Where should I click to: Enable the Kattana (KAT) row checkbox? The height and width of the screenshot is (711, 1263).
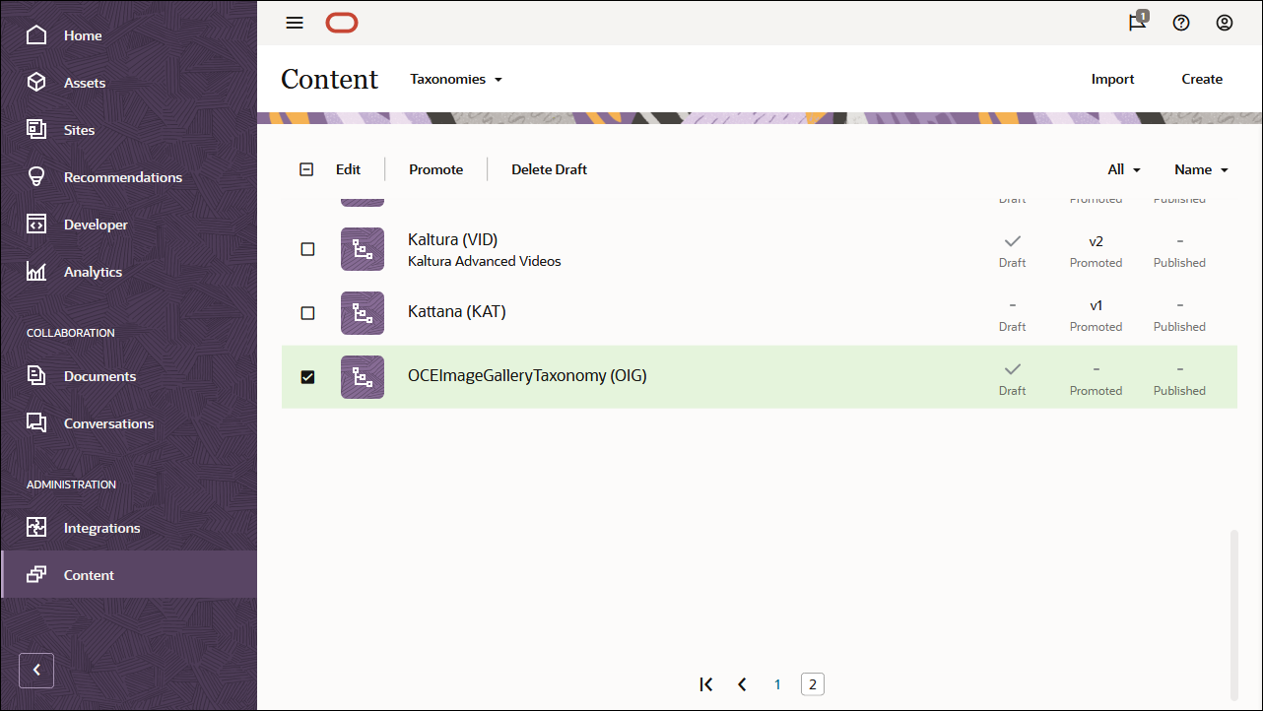coord(307,312)
